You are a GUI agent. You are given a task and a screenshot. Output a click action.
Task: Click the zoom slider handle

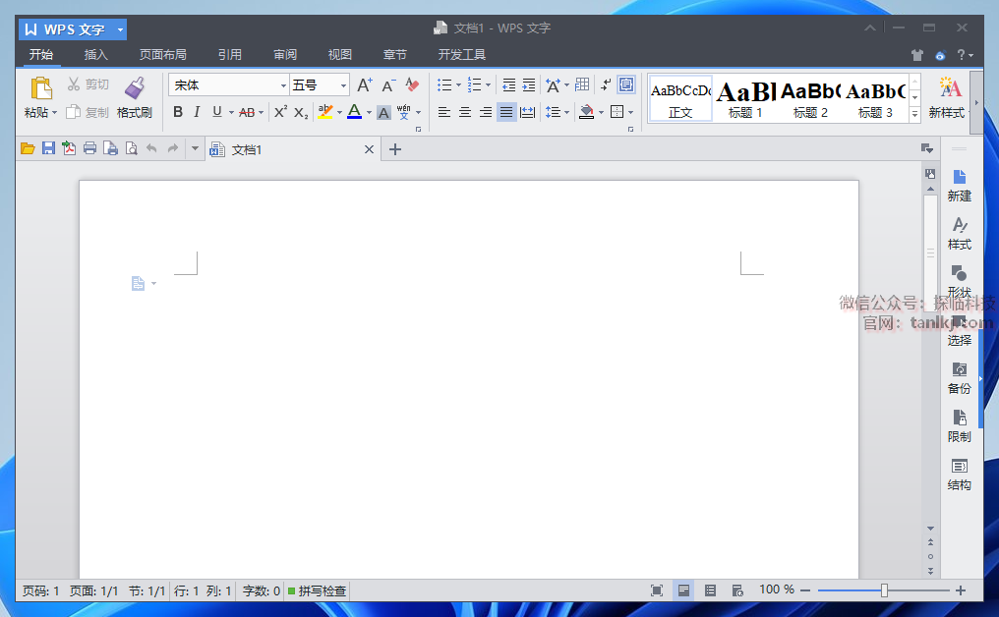[x=884, y=590]
